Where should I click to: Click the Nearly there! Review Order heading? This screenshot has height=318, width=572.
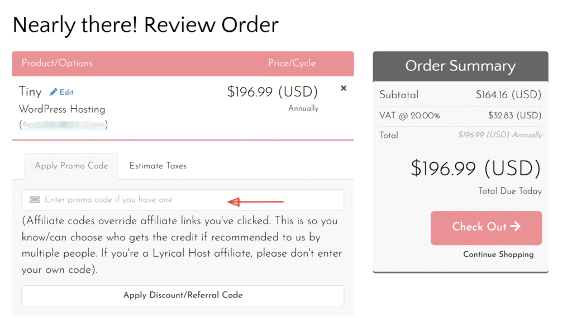(x=145, y=25)
